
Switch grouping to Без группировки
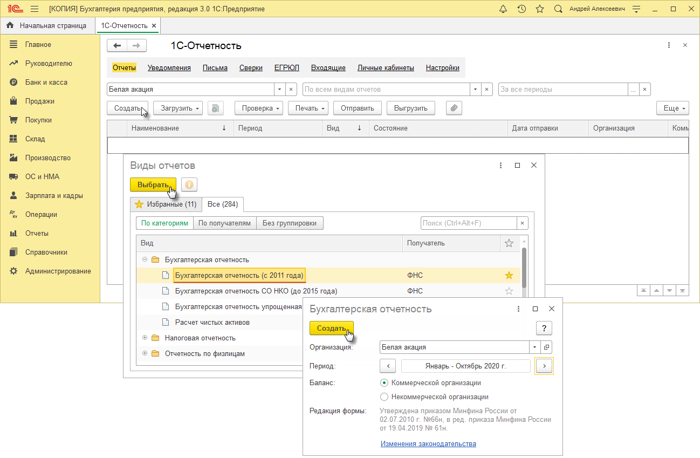(x=290, y=223)
